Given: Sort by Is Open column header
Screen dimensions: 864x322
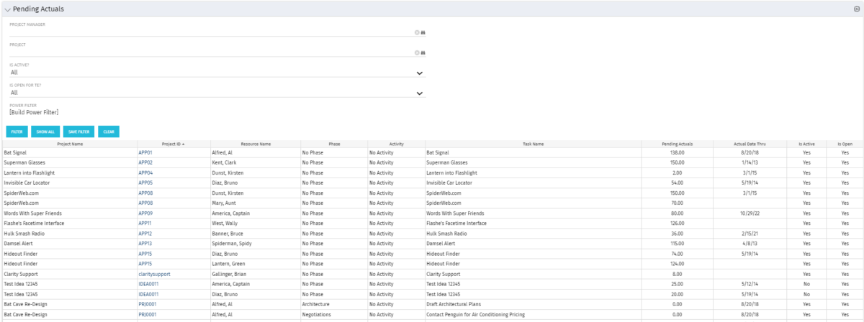Looking at the screenshot, I should click(x=845, y=144).
